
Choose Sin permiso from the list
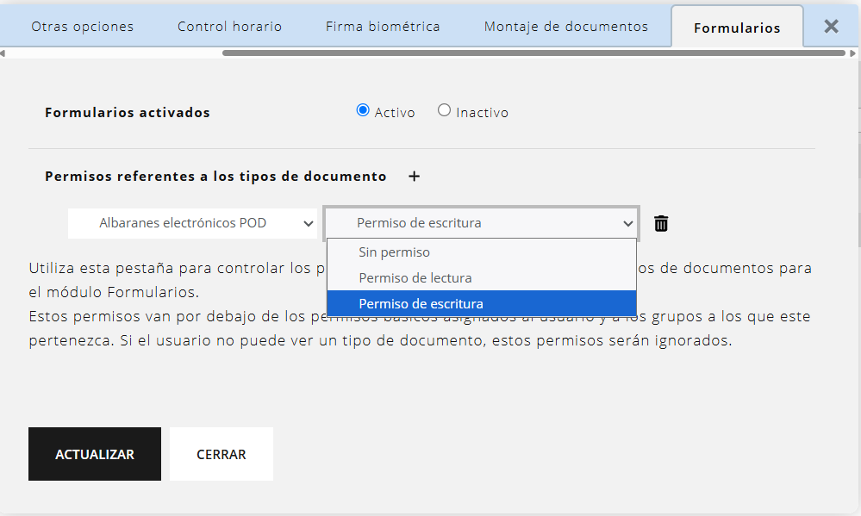tap(394, 252)
